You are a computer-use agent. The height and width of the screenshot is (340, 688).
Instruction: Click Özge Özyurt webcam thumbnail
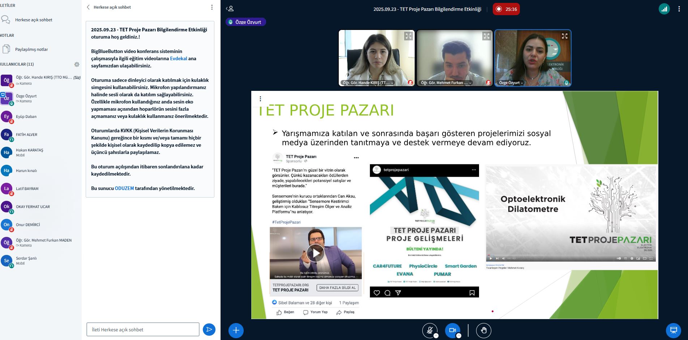(533, 58)
